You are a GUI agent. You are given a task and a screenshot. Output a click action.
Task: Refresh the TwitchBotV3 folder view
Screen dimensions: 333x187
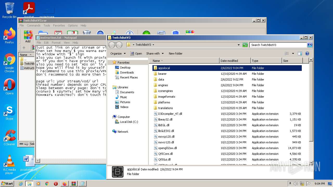tap(245, 45)
